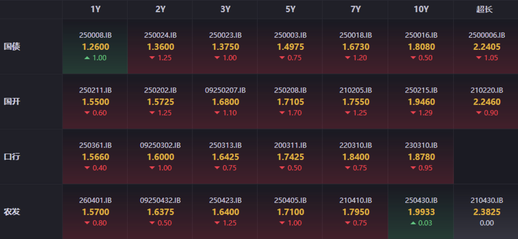This screenshot has width=518, height=239.
Task: Click the 国债 row label
Action: pyautogui.click(x=12, y=46)
